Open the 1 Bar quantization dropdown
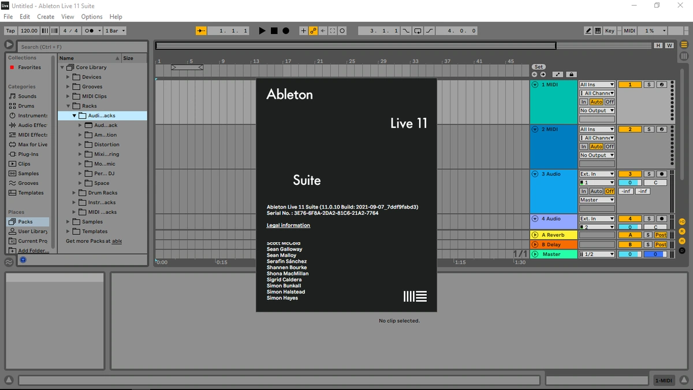693x390 pixels. pos(115,31)
